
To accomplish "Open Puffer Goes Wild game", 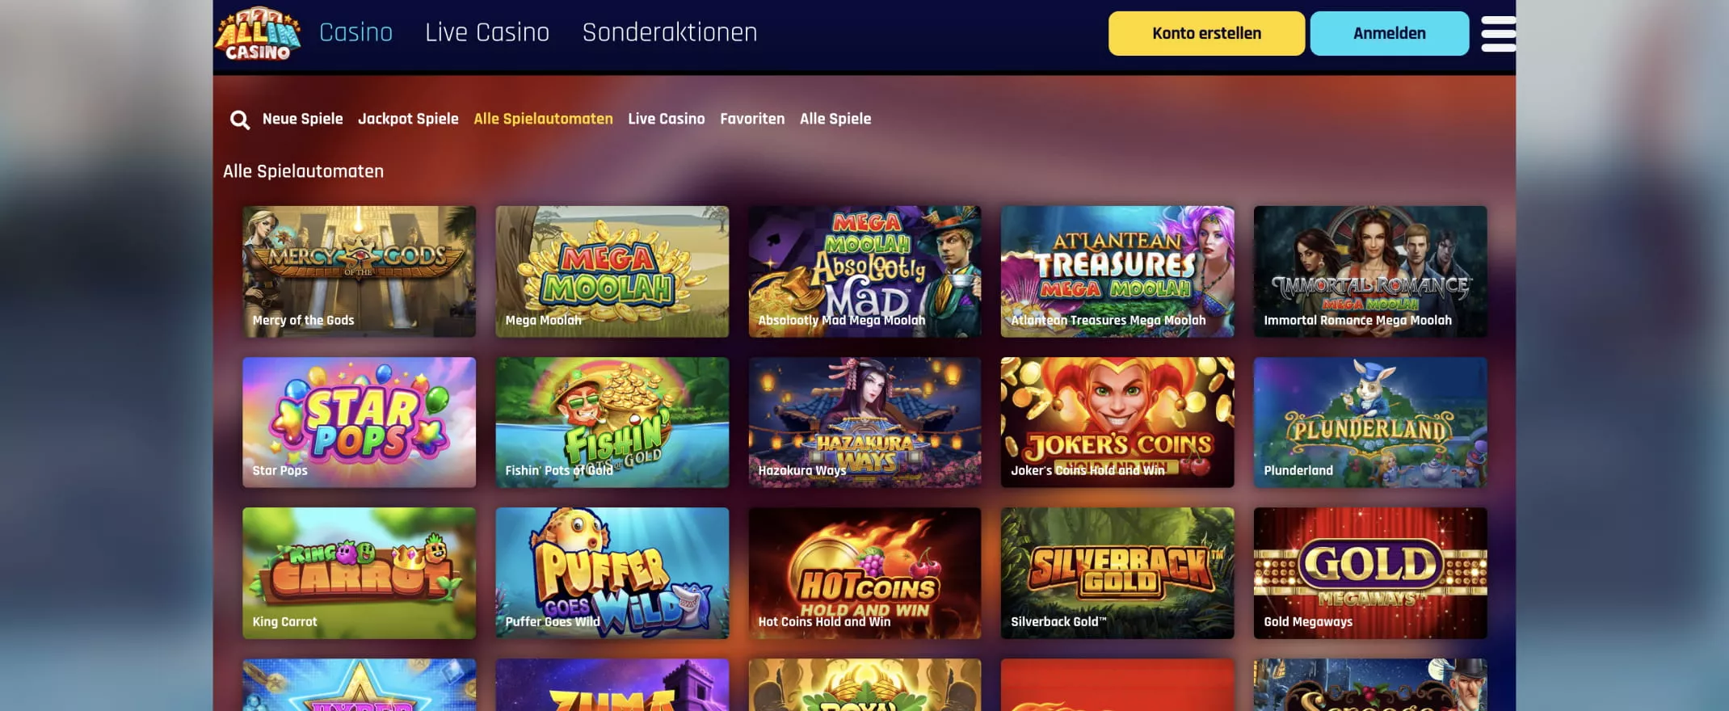I will pos(612,574).
